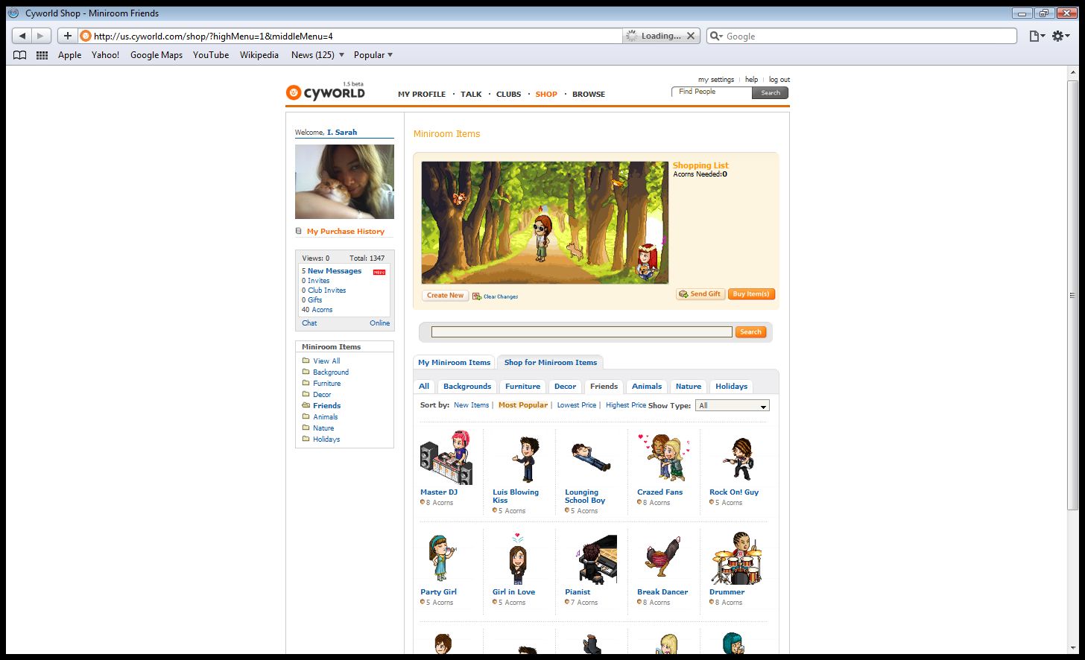Select Backgrounds category tab

coord(467,387)
